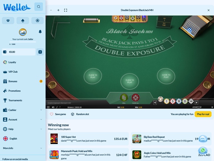The width and height of the screenshot is (214, 161).
Task: Click the Random slot link
Action: (x=80, y=114)
